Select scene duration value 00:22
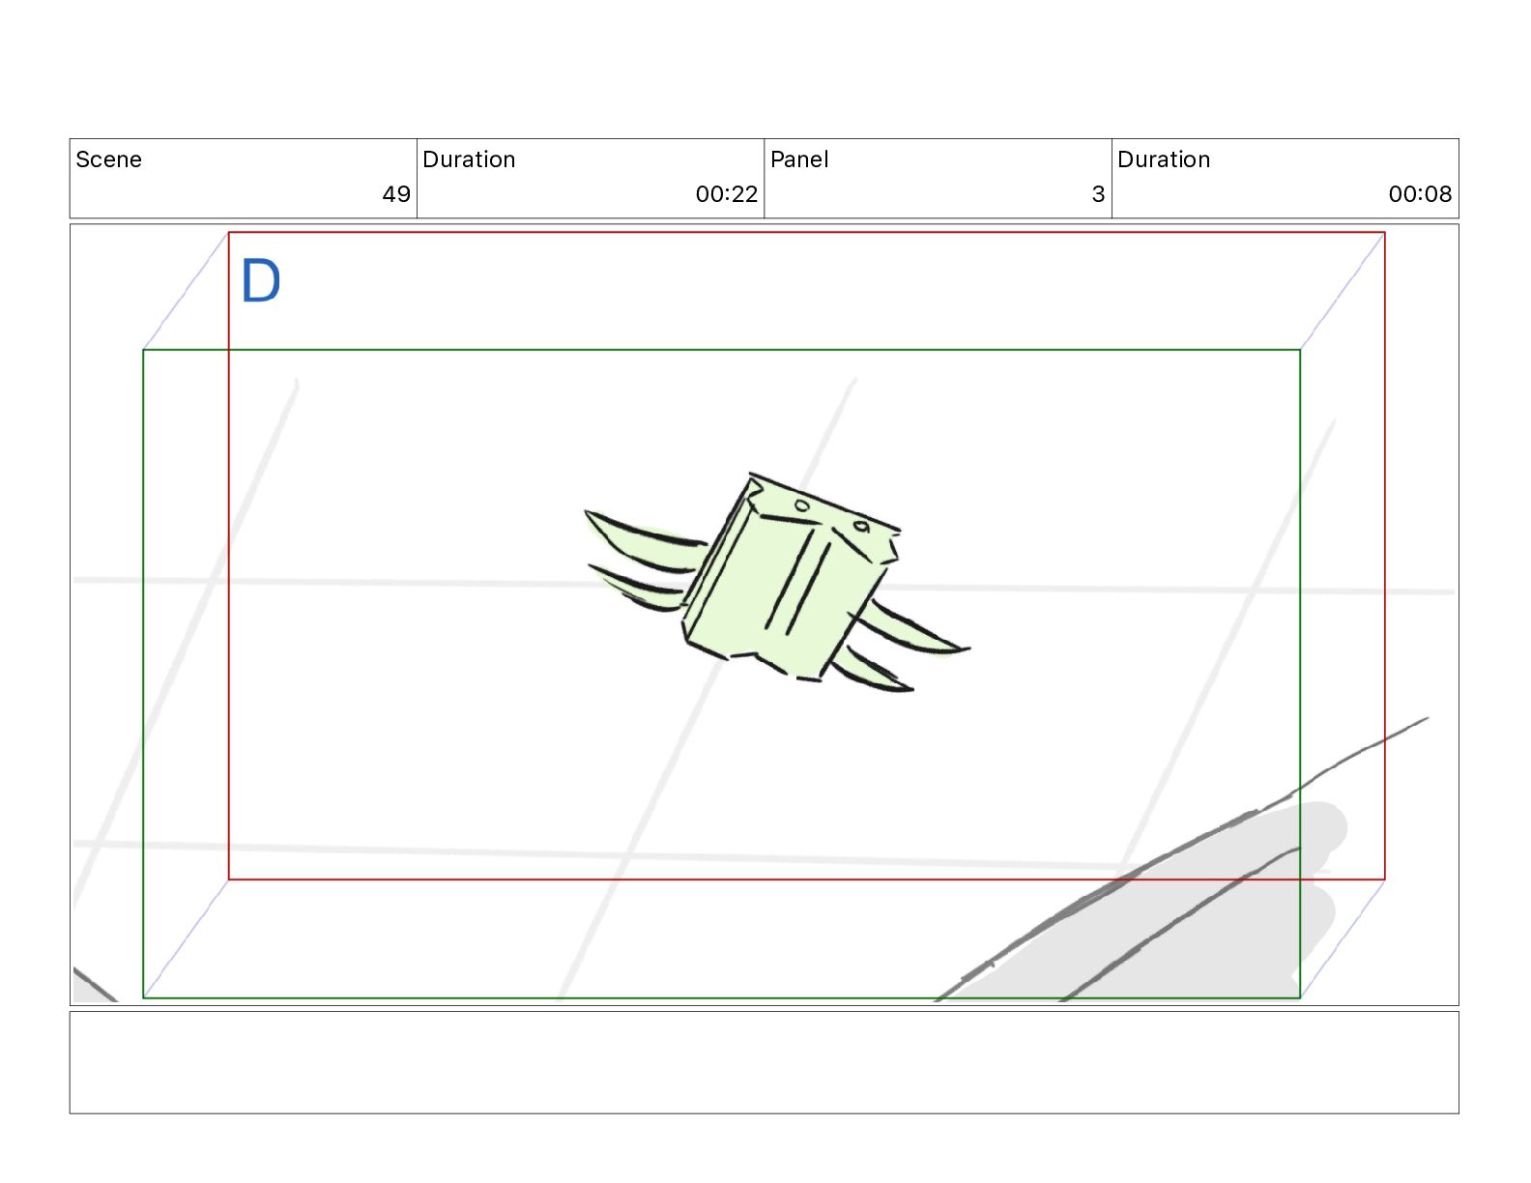Image resolution: width=1531 pixels, height=1183 pixels. [726, 194]
